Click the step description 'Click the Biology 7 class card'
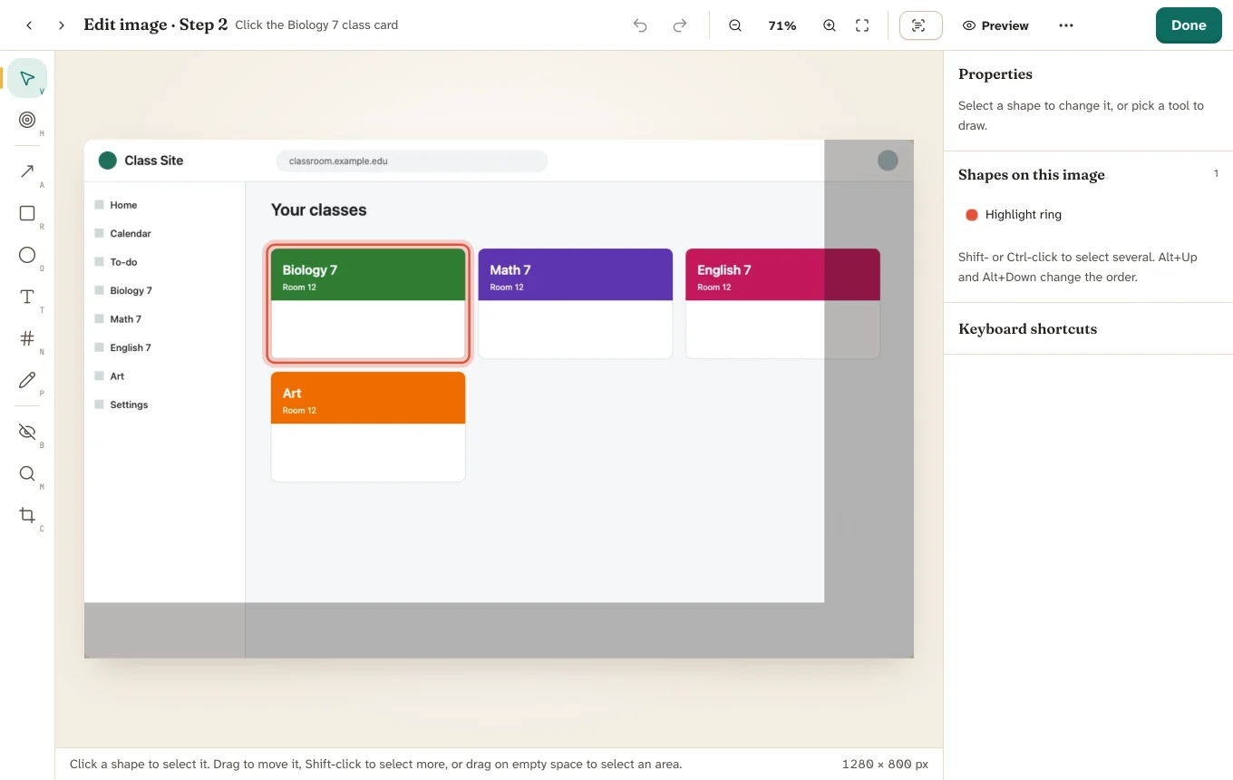This screenshot has width=1233, height=780. pos(316,25)
